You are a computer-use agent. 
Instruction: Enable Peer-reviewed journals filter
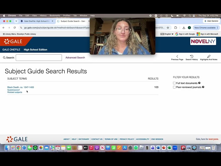[x=174, y=87]
